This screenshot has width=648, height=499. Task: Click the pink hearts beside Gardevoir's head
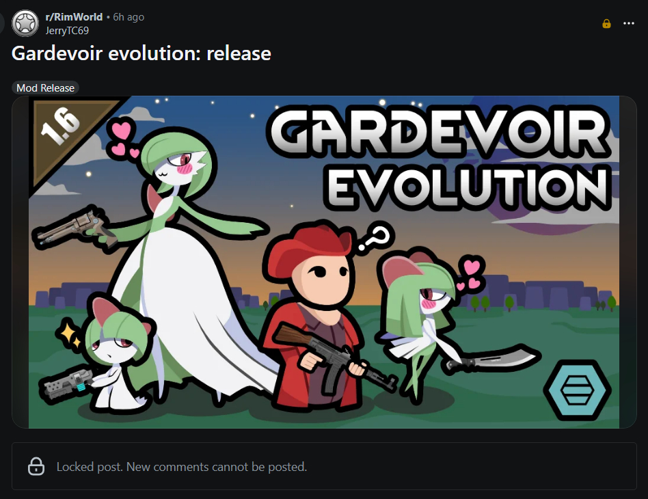[x=122, y=139]
